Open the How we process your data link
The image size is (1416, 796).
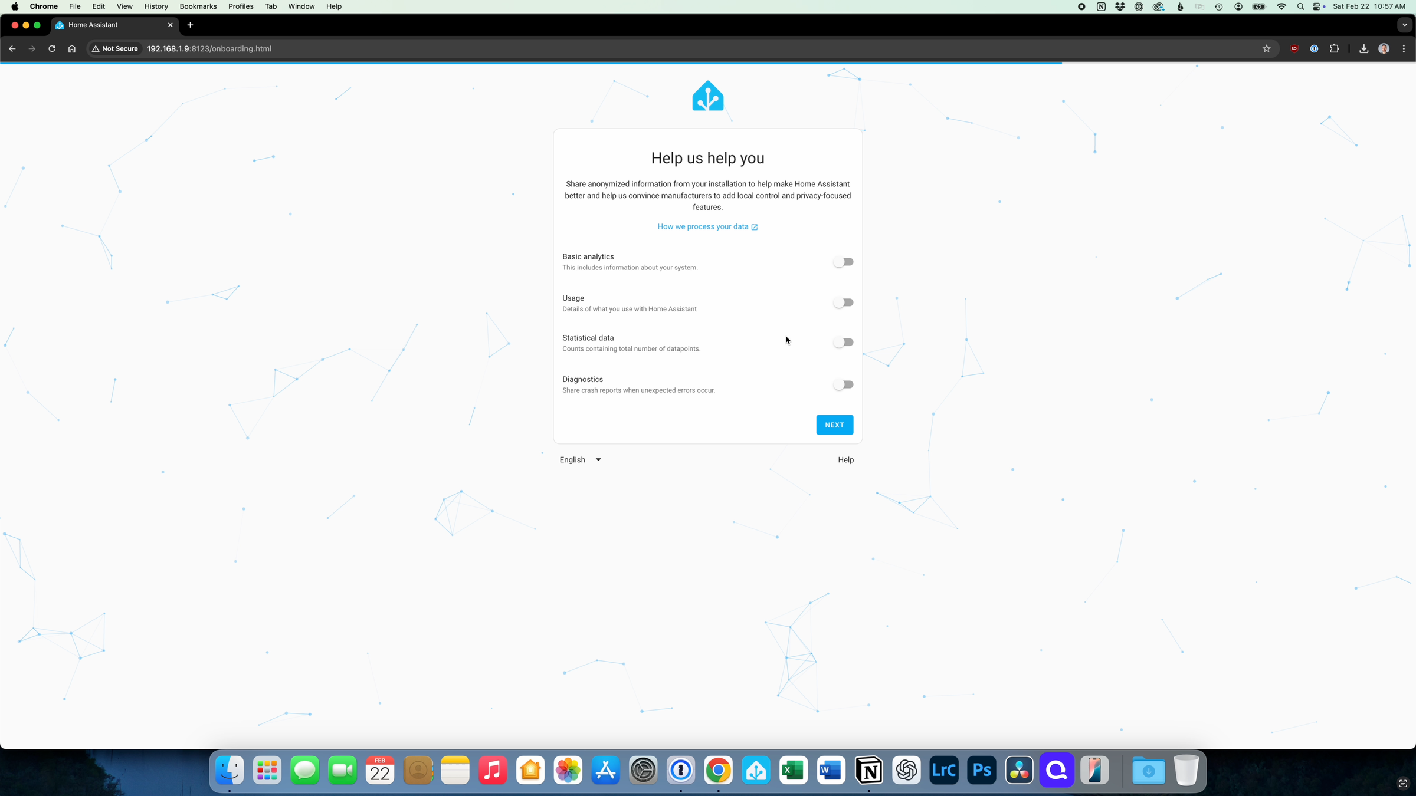(707, 226)
